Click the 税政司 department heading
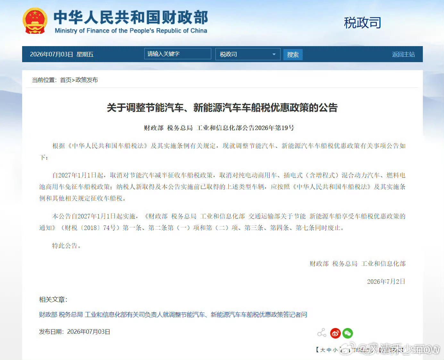444x360 pixels. coord(362,23)
